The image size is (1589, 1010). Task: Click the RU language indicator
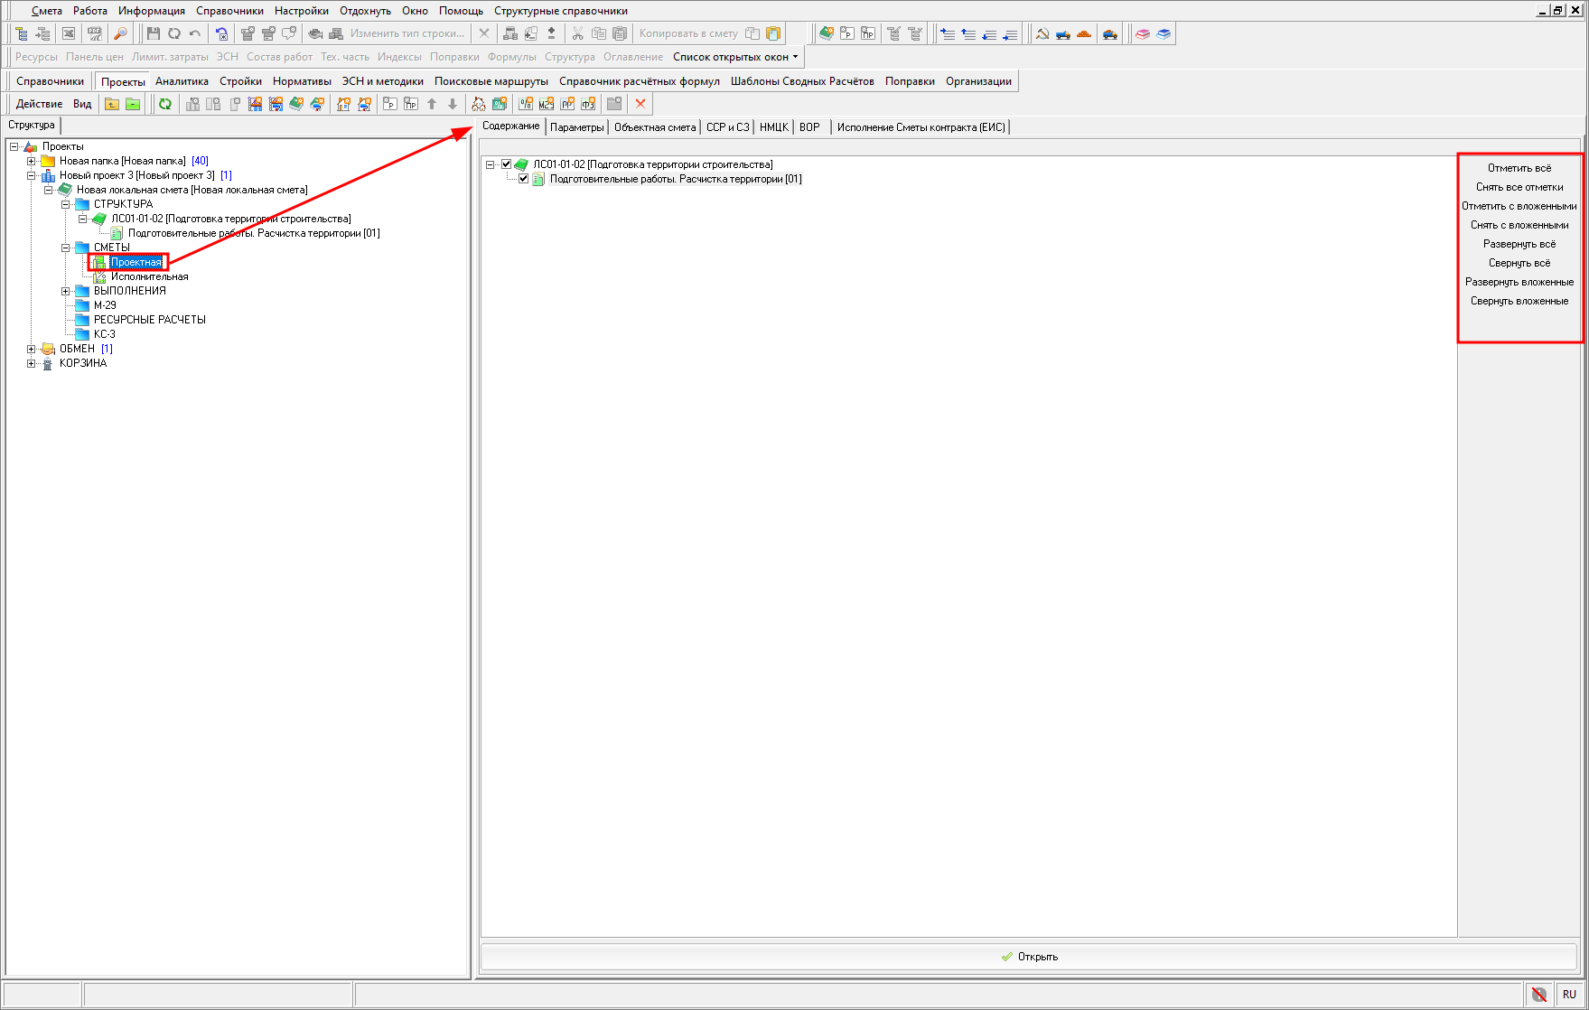(x=1568, y=994)
